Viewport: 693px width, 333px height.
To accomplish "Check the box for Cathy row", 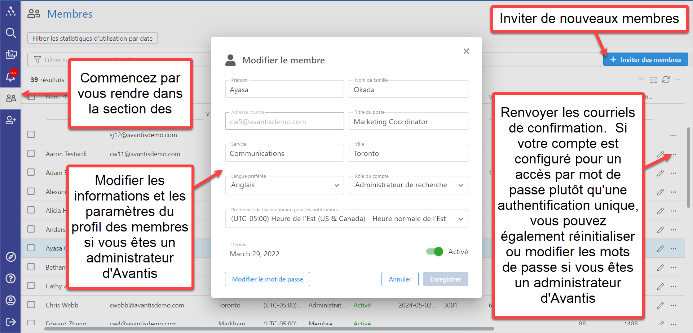I will point(31,285).
